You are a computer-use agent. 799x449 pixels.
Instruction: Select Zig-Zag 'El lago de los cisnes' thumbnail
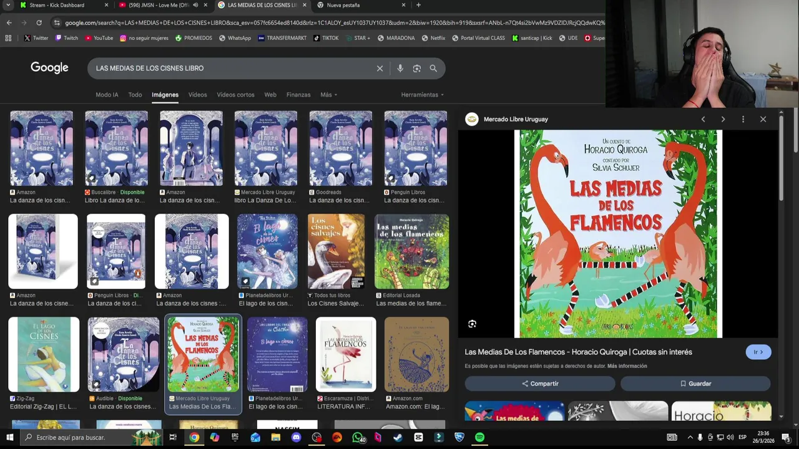pyautogui.click(x=44, y=354)
